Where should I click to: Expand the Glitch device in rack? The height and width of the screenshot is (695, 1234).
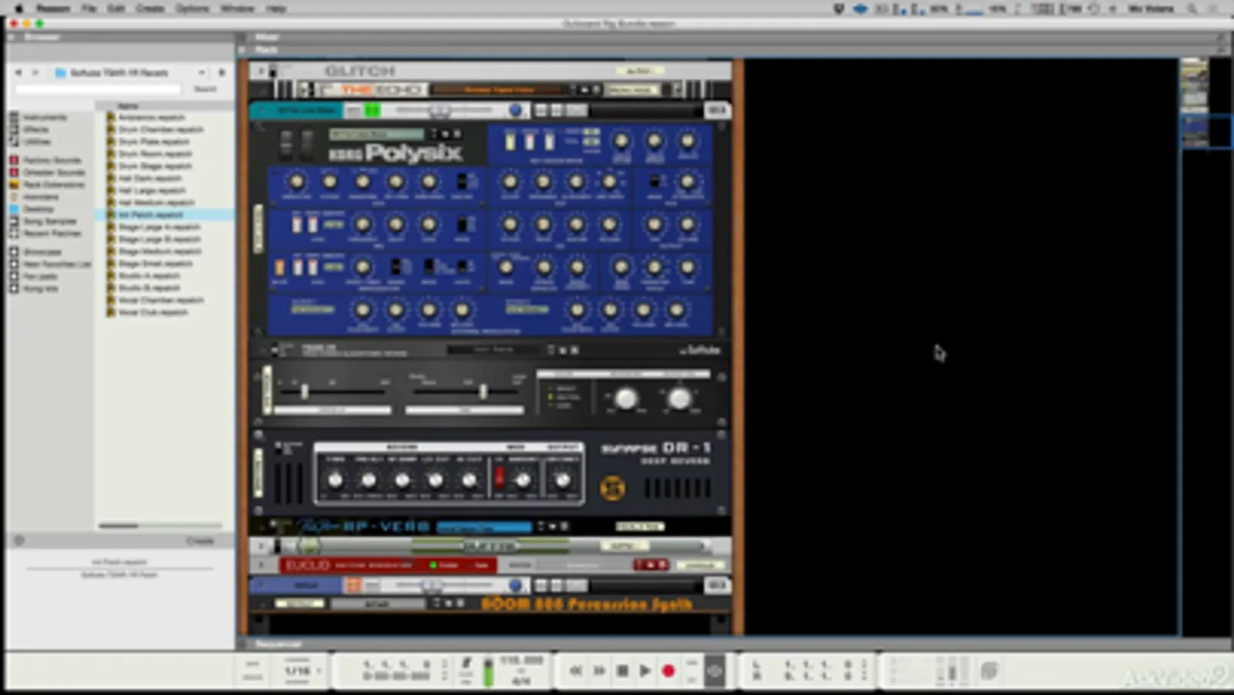click(261, 71)
